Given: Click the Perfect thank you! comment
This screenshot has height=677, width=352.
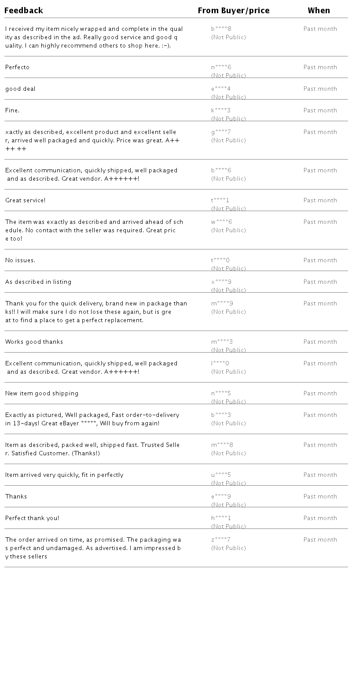Looking at the screenshot, I should coord(32,518).
